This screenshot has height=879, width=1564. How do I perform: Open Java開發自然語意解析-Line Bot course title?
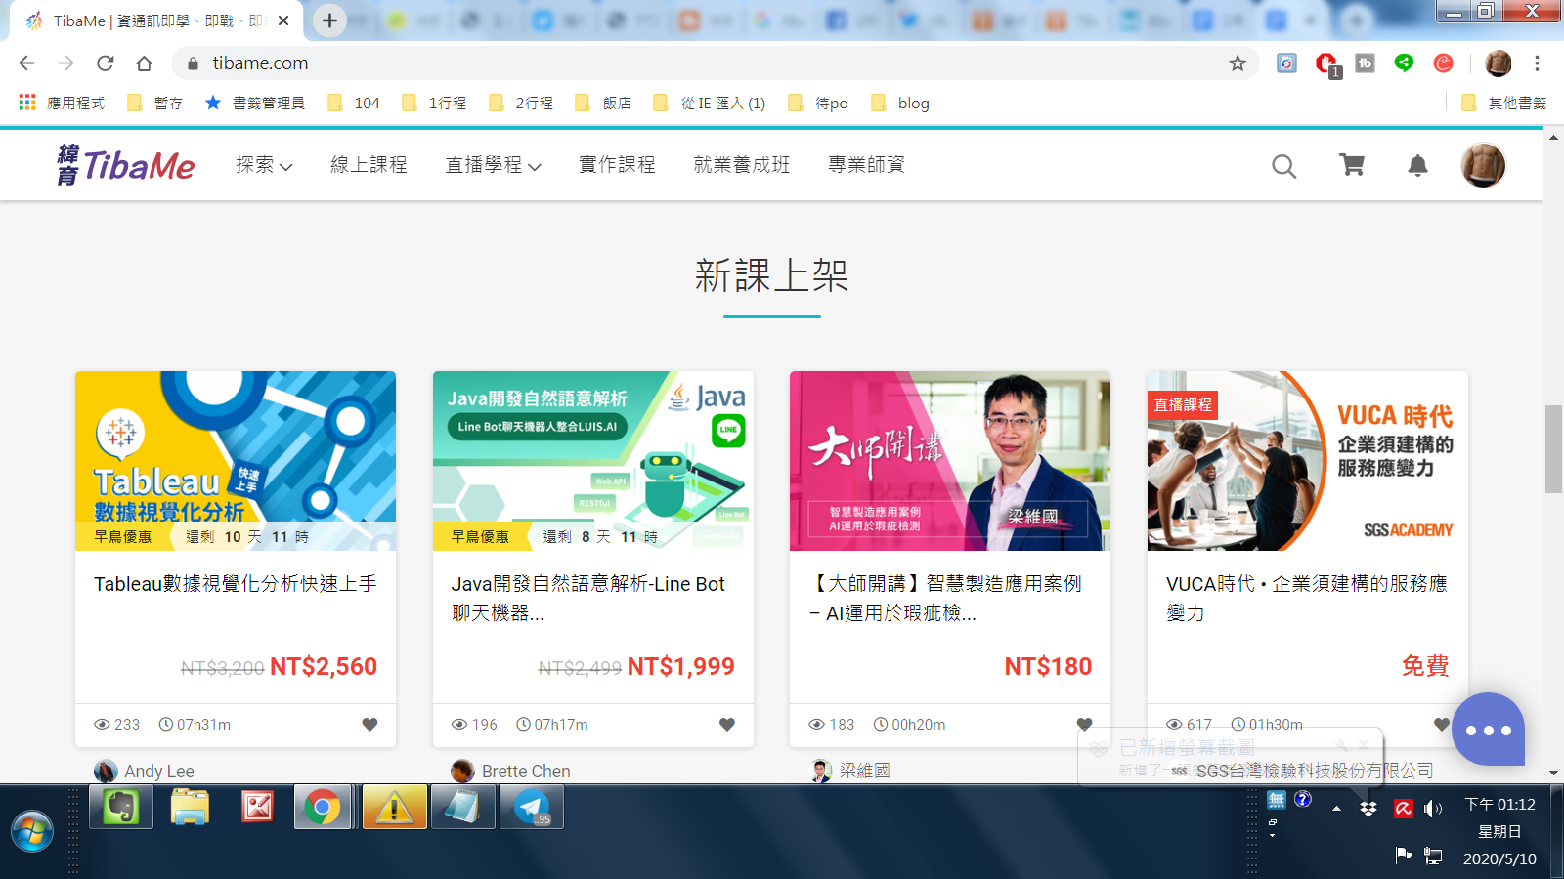pyautogui.click(x=588, y=598)
